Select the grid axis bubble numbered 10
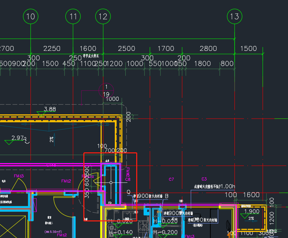Image resolution: width=288 pixels, height=238 pixels. coord(31,17)
